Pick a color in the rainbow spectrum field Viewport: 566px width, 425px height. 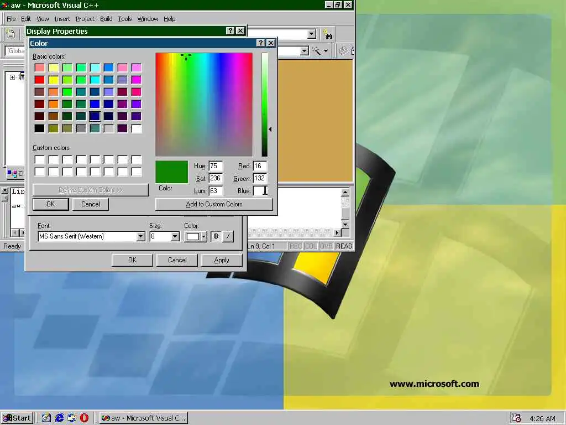(204, 105)
